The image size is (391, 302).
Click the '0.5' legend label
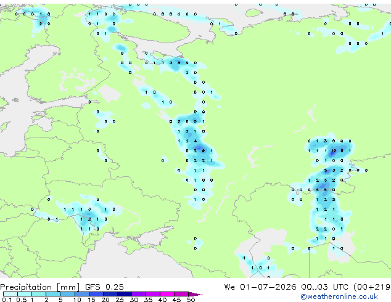point(22,300)
